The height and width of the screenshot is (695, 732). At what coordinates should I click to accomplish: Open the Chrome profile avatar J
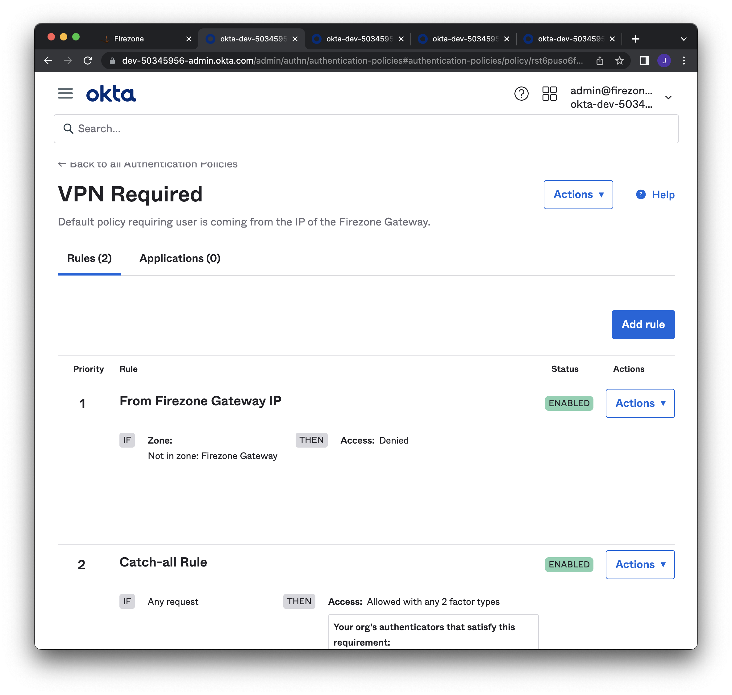pos(664,60)
